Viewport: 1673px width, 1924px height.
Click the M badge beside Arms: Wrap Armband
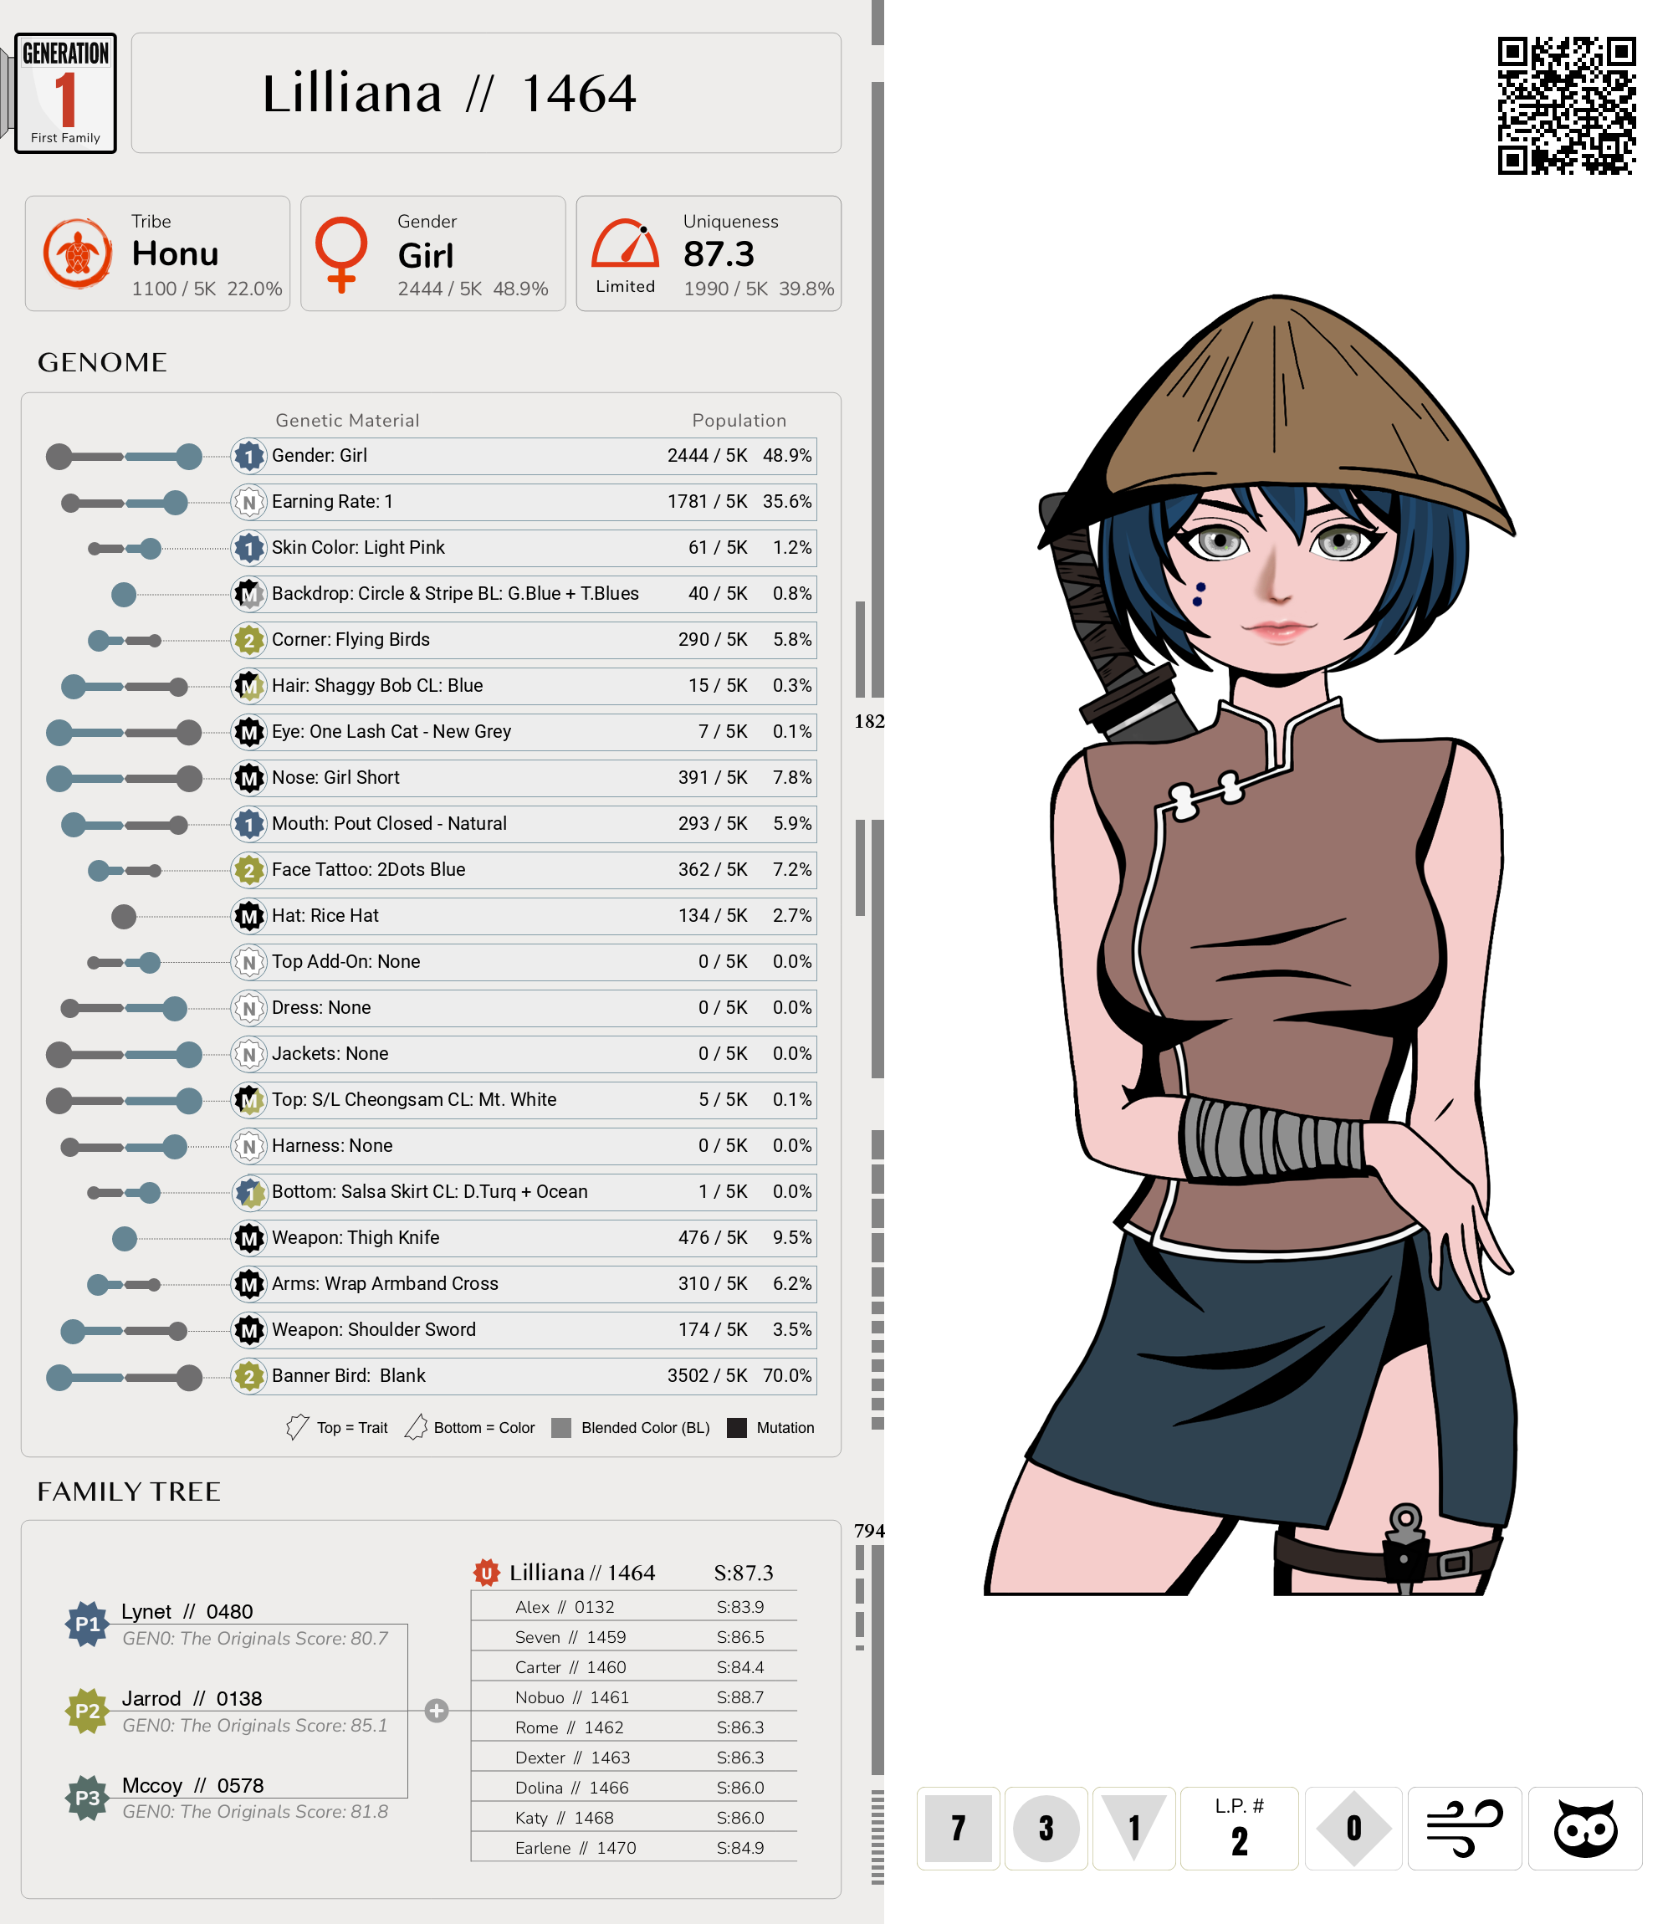tap(248, 1285)
